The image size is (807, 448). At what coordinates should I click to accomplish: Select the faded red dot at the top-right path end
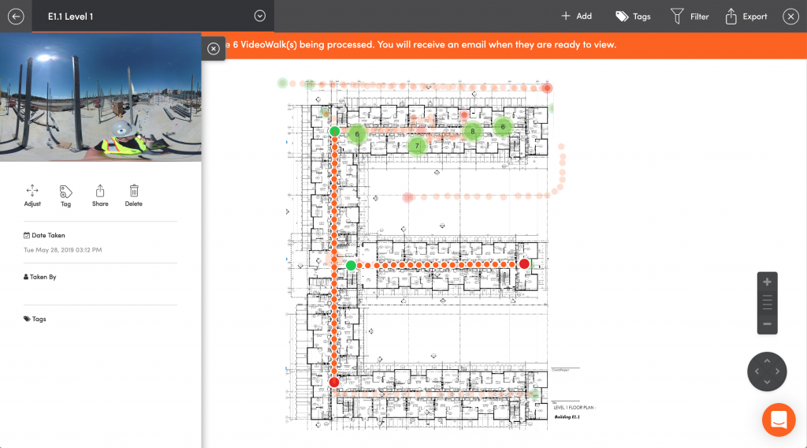pyautogui.click(x=547, y=88)
